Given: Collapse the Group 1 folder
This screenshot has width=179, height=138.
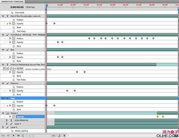Looking at the screenshot, I should pos(3,113).
